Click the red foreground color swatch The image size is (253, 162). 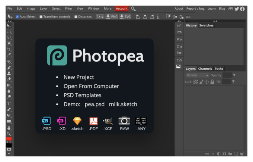pos(9,139)
